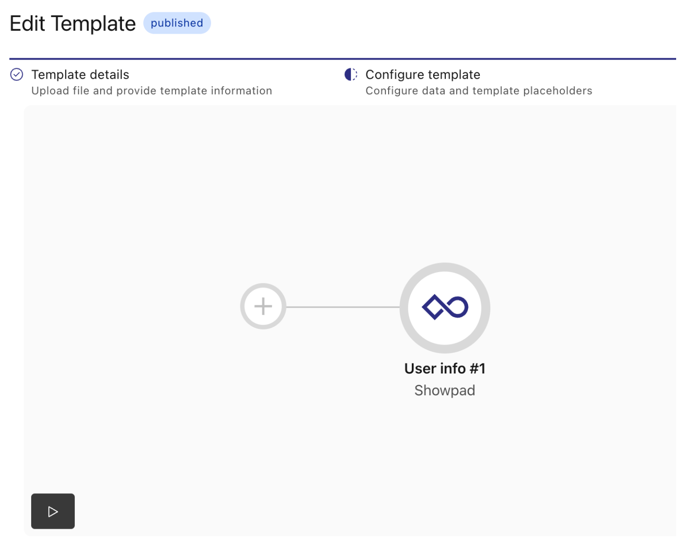Click the Template details checkmark icon
The height and width of the screenshot is (551, 696).
[17, 75]
